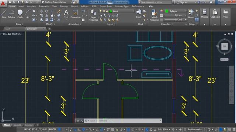Choose the Rotate tool in Modify panel
The height and width of the screenshot is (132, 236).
[47, 11]
